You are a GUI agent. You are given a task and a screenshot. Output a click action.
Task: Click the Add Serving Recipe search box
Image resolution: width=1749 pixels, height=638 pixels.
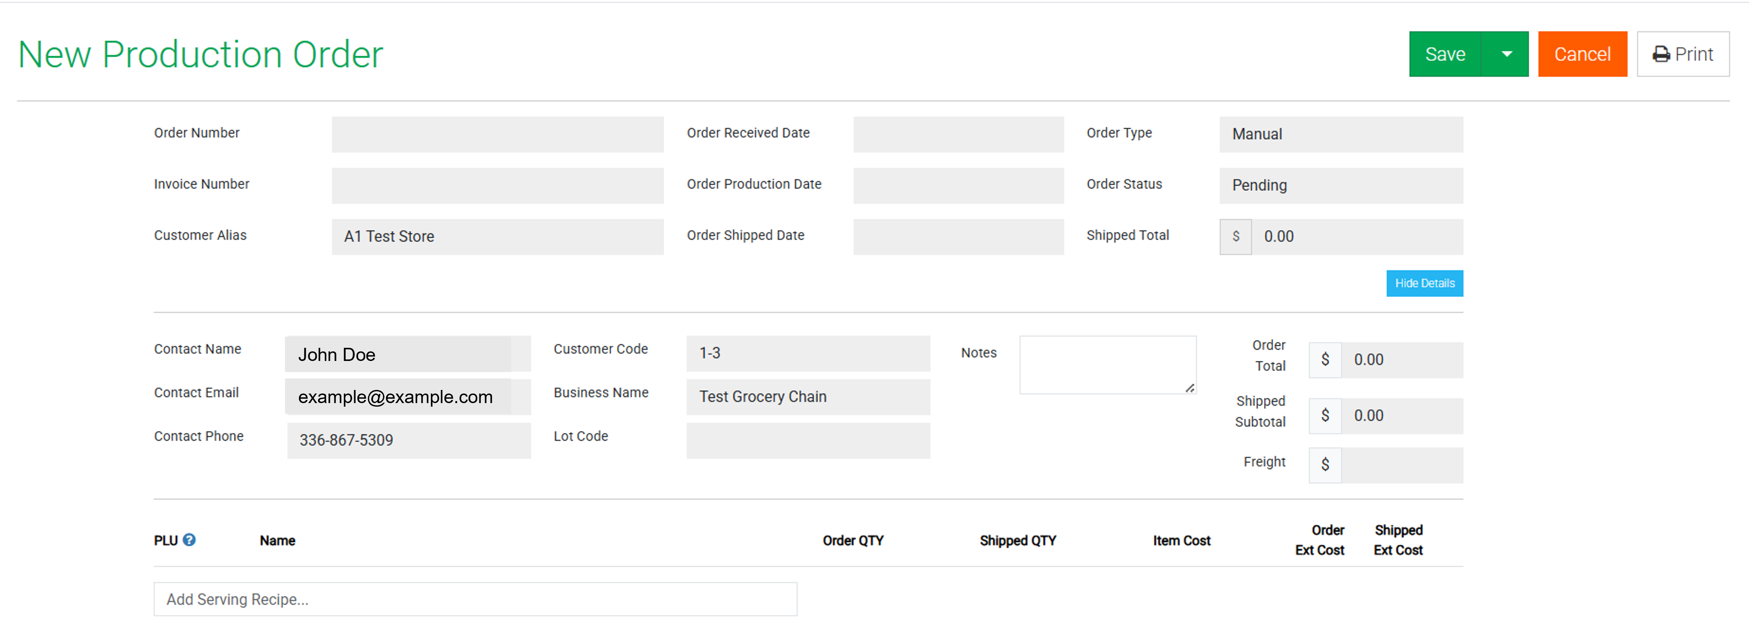pyautogui.click(x=475, y=599)
